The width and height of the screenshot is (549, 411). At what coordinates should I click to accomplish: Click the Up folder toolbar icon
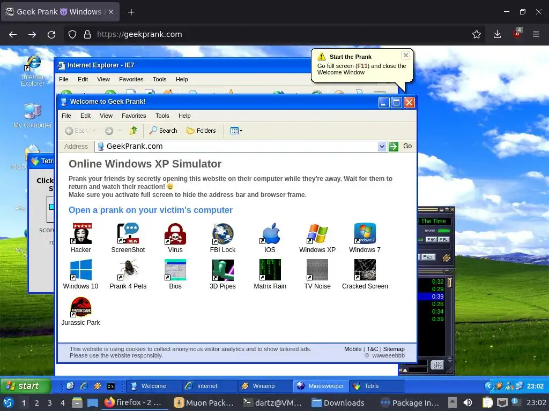[x=133, y=131]
